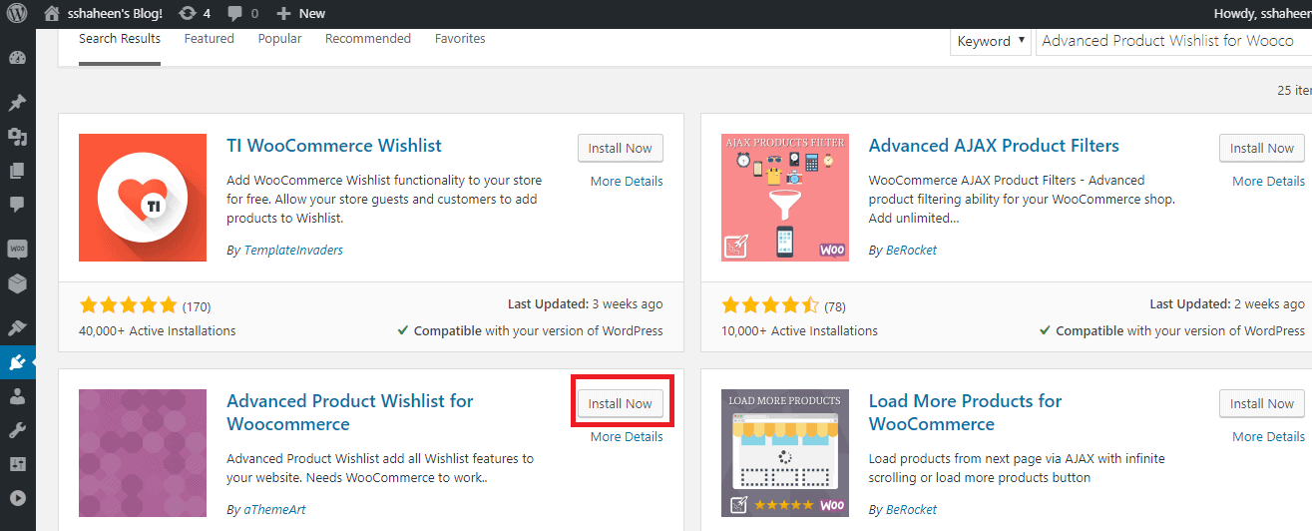Open Advanced Product Wishlist for Woocommerce title
This screenshot has width=1312, height=531.
[350, 412]
